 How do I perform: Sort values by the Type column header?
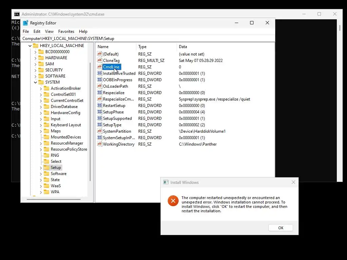pyautogui.click(x=157, y=47)
